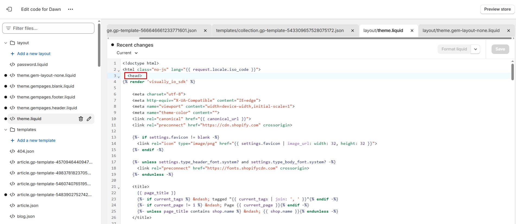Fold the head tag on line 3

pyautogui.click(x=119, y=77)
